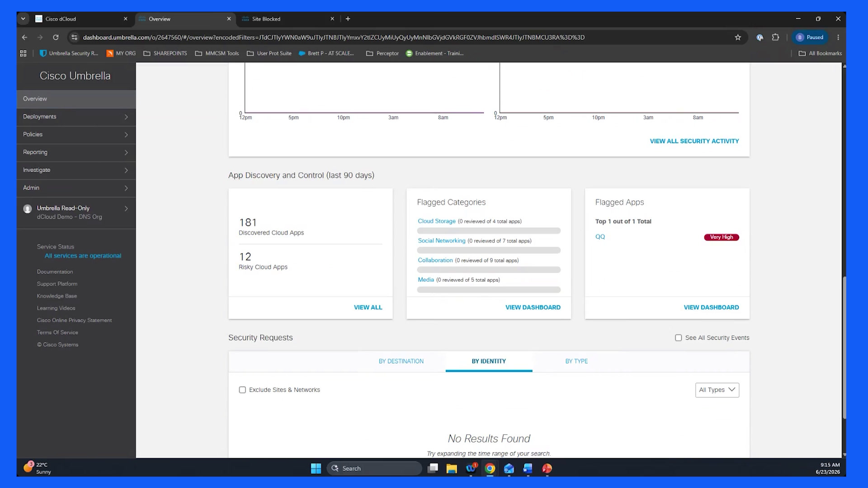Click VIEW ALL under Discovered Cloud Apps
The image size is (868, 488).
[x=368, y=307]
